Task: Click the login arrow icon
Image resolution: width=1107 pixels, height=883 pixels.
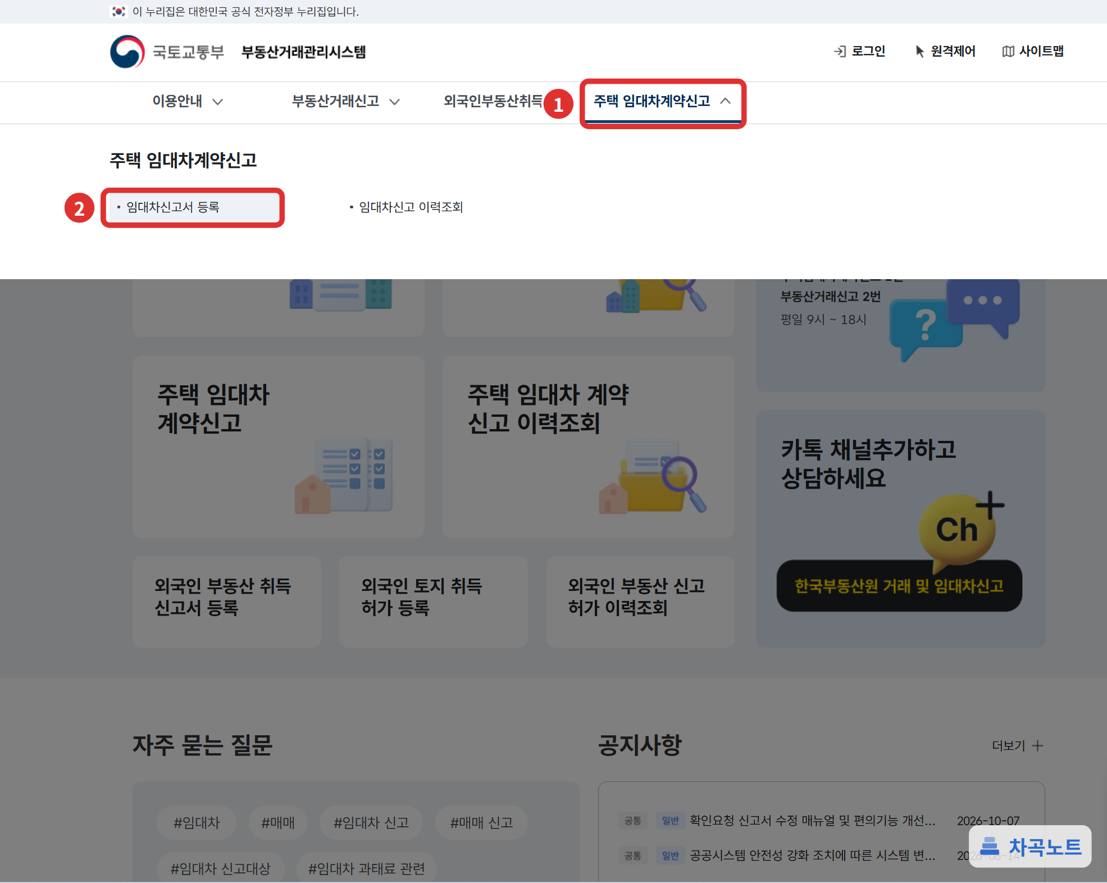Action: [x=840, y=52]
